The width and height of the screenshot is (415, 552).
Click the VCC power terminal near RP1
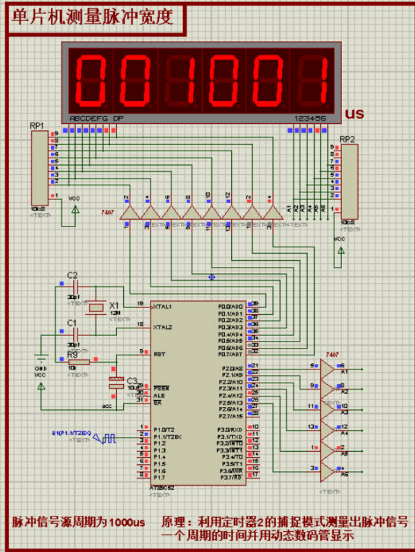75,210
